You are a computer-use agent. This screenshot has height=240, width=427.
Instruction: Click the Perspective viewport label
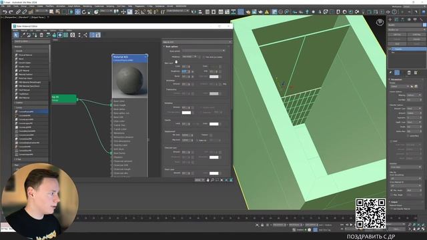point(11,17)
